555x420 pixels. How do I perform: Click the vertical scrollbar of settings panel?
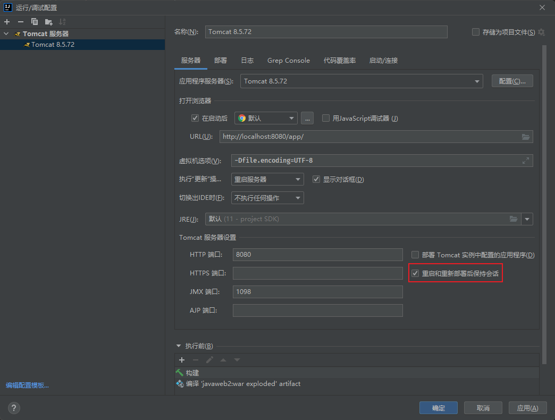tap(544, 205)
